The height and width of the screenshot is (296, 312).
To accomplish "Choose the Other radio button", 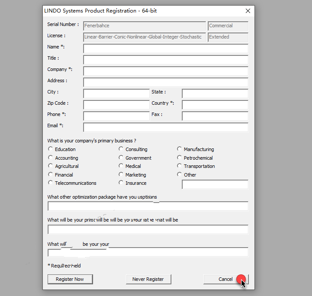I will click(x=179, y=175).
